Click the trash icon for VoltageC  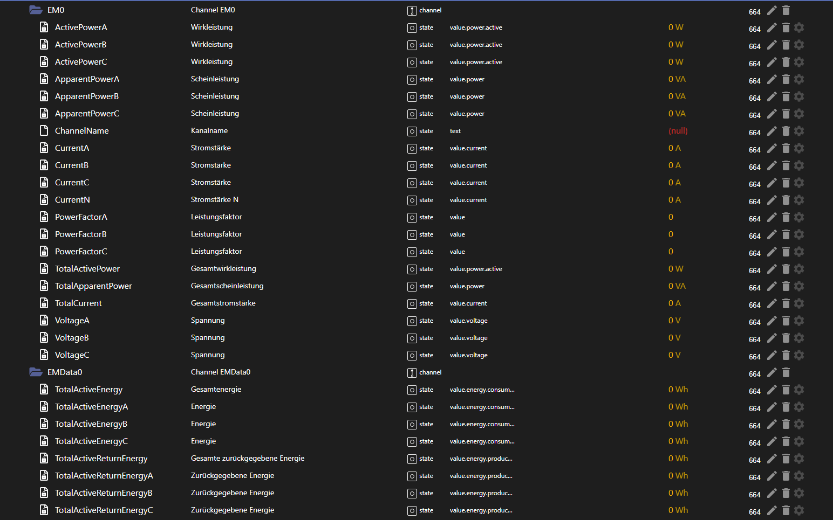786,355
